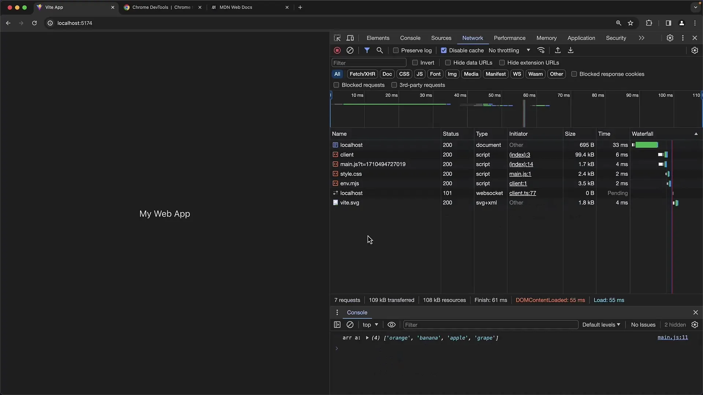Check Blocked requests option
Screen dimensions: 703x395
(336, 85)
